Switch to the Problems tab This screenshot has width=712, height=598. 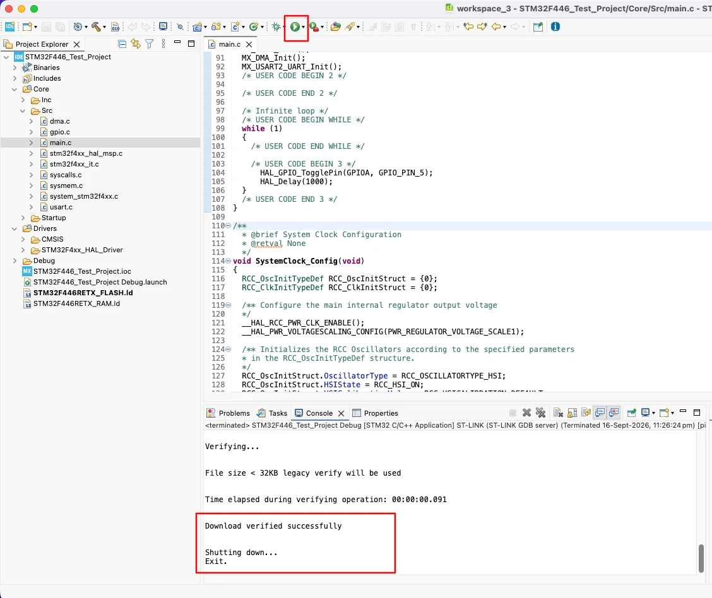tap(228, 413)
